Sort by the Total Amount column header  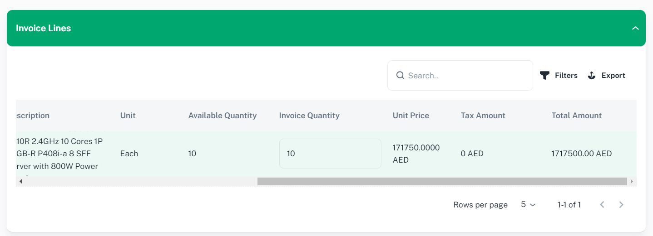click(x=576, y=116)
